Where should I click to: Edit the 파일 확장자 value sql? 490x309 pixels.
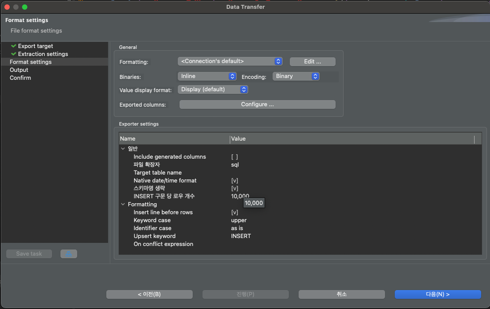tap(235, 165)
